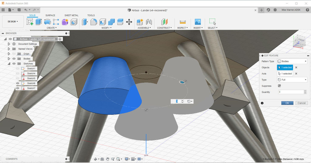Click OK in Edit Feature dialog
Image resolution: width=311 pixels, height=163 pixels.
(x=287, y=103)
